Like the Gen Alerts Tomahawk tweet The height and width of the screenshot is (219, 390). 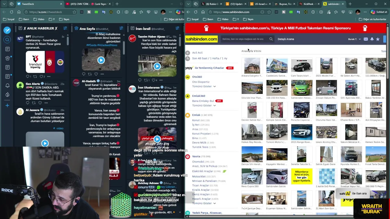pyautogui.click(x=40, y=103)
